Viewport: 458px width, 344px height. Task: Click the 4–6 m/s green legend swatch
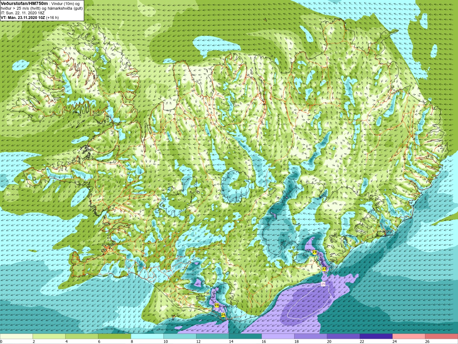[x=82, y=336]
